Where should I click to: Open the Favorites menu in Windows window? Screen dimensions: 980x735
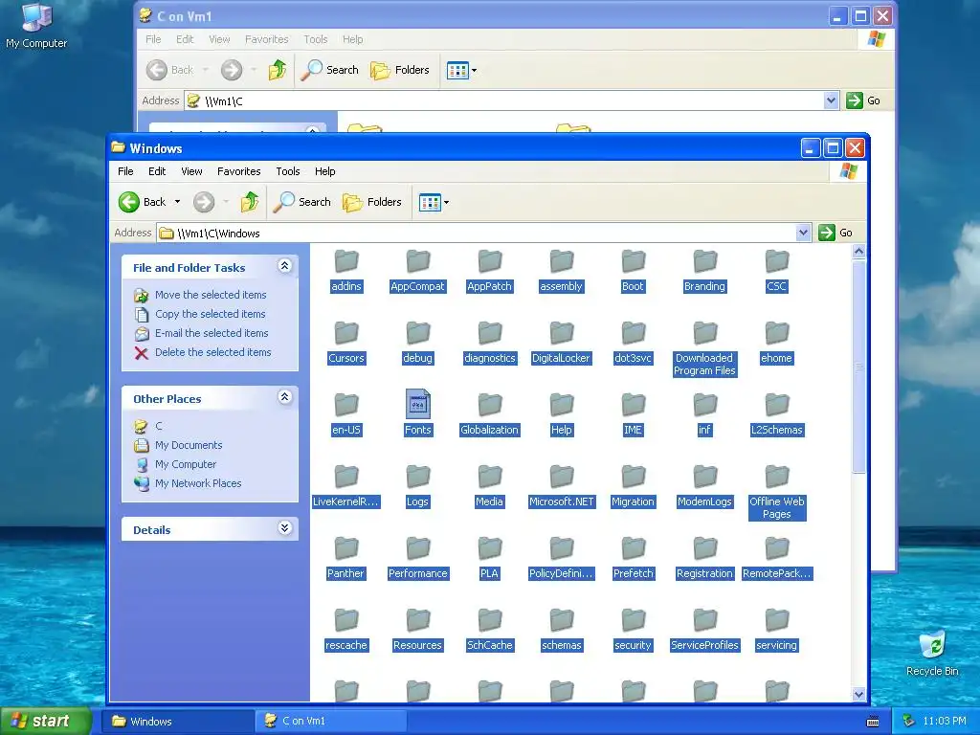(238, 171)
